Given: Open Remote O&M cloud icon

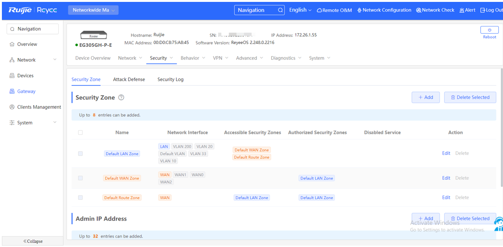Looking at the screenshot, I should 319,10.
